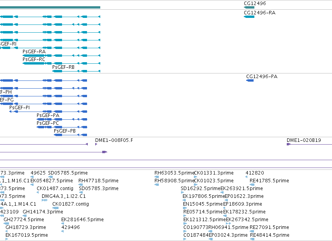Click the SD05785.3prime EST label
This screenshot has width=332, height=241.
click(99, 188)
